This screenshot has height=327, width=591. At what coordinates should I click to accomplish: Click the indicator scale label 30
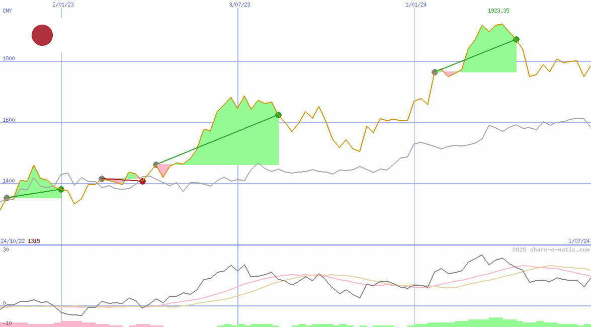6,250
